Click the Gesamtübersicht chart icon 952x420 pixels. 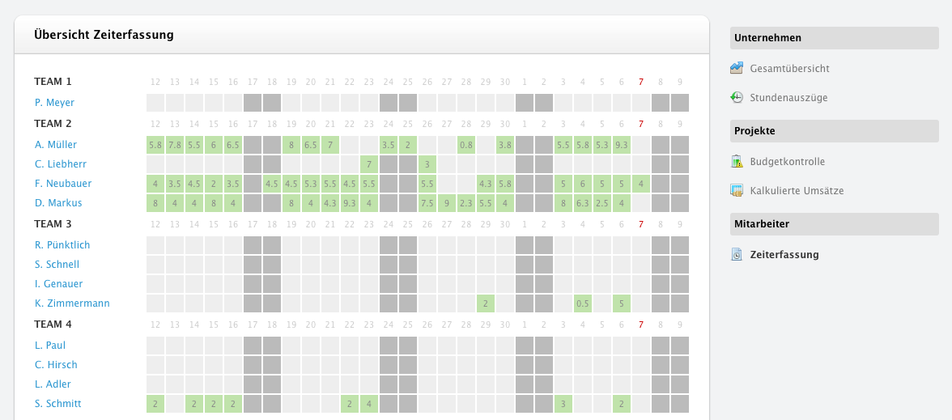[x=737, y=68]
